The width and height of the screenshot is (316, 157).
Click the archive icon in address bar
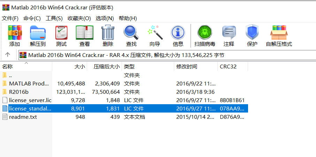pyautogui.click(x=23, y=55)
